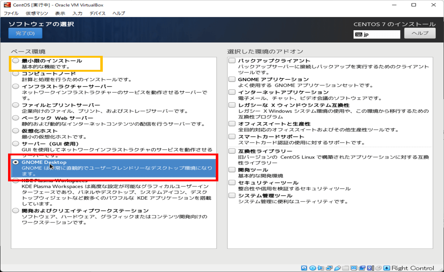Screen dimensions: 444x272
Task: Click the keyboard icon beside jp
Action: click(x=359, y=34)
